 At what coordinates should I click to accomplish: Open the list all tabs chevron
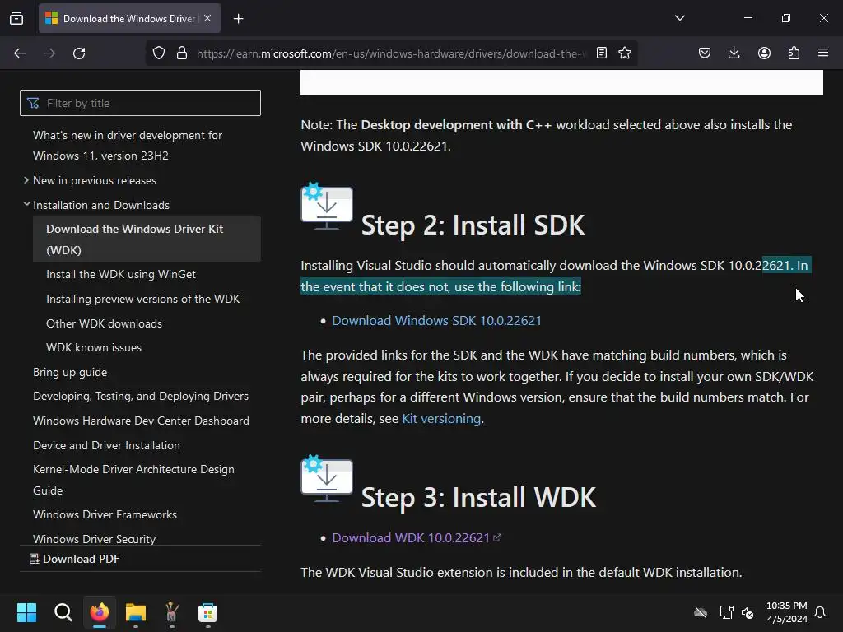[679, 18]
